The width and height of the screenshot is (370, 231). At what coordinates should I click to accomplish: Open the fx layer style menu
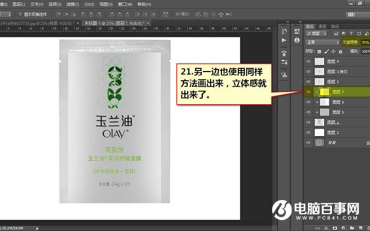(326, 228)
